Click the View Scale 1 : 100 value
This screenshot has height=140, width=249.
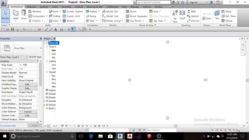tap(28, 65)
